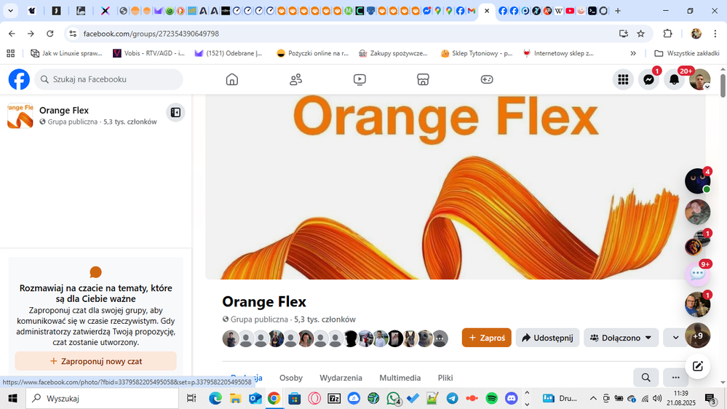Open the Friends icon in the top navigation
The width and height of the screenshot is (727, 409).
[295, 80]
